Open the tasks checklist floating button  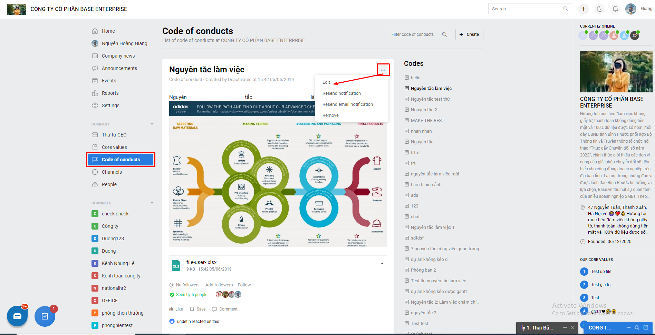tap(45, 316)
